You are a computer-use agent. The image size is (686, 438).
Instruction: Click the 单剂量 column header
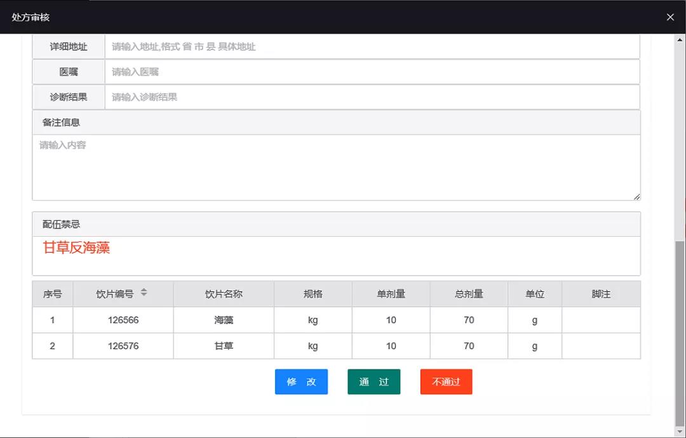(391, 294)
